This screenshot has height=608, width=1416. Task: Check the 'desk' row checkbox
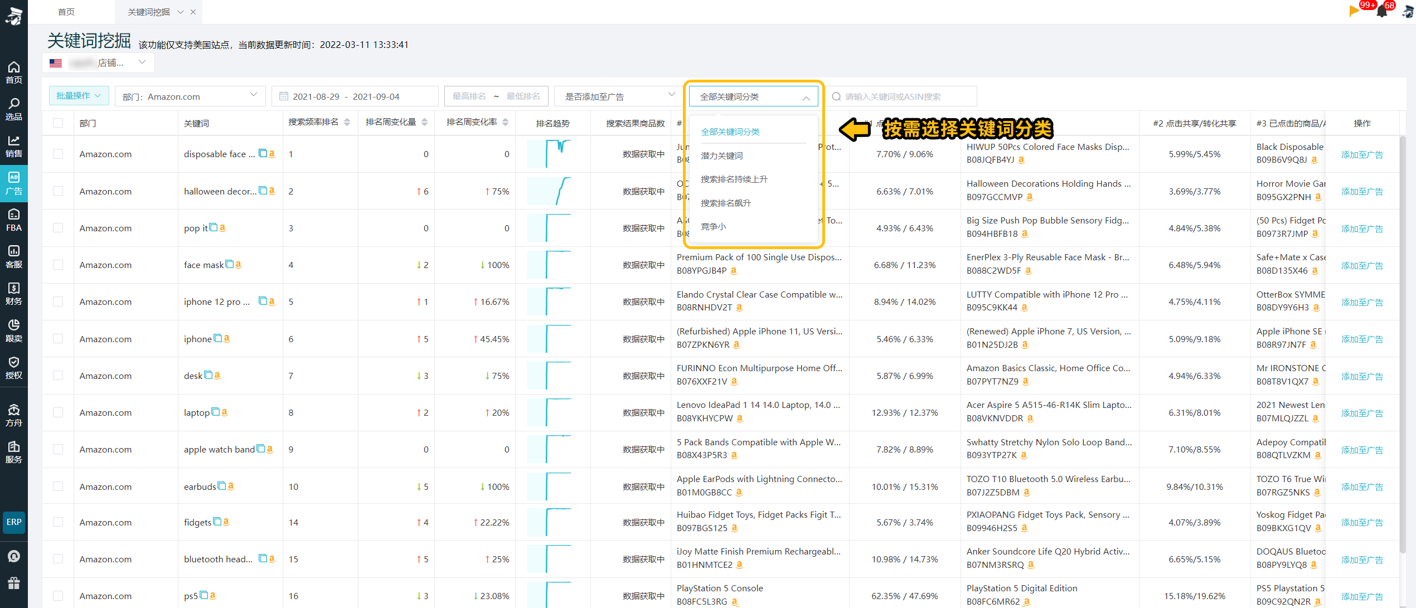point(58,375)
